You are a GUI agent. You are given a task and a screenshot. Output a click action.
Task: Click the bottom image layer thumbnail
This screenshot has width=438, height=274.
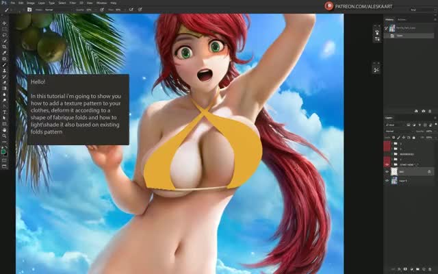394,181
